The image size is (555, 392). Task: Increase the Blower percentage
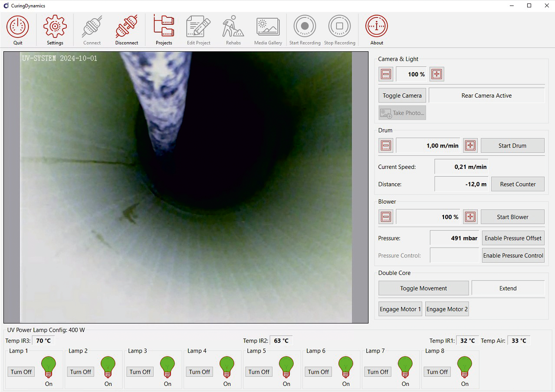(x=470, y=217)
